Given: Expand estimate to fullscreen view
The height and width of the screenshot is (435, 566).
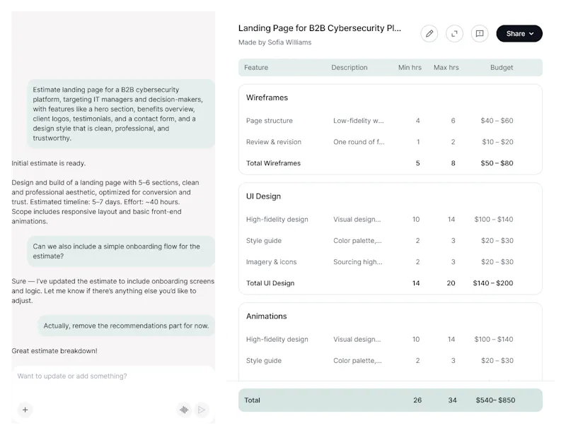Looking at the screenshot, I should [x=454, y=33].
